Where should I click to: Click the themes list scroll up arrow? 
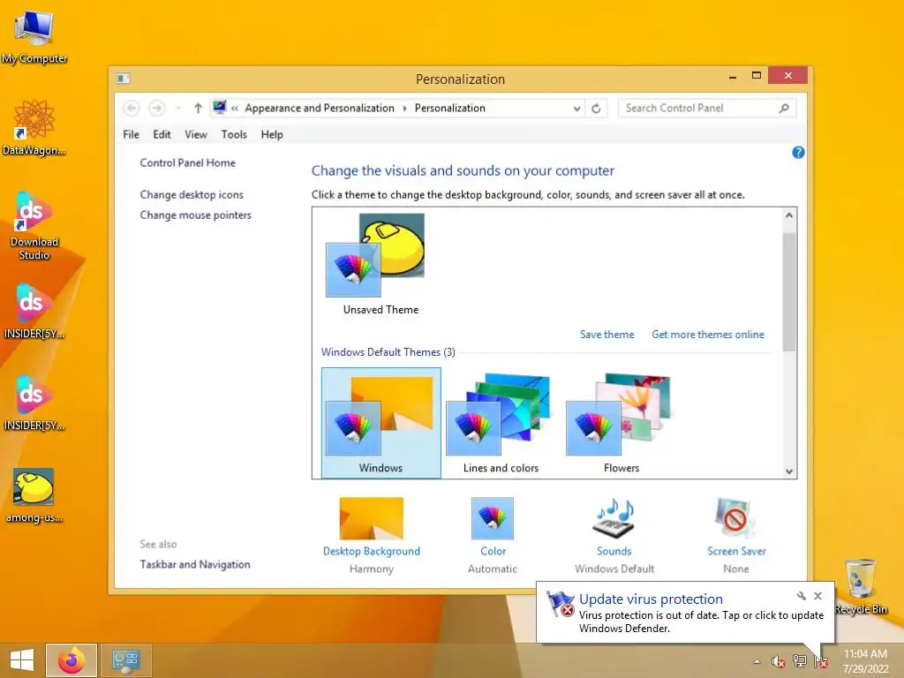[x=789, y=215]
